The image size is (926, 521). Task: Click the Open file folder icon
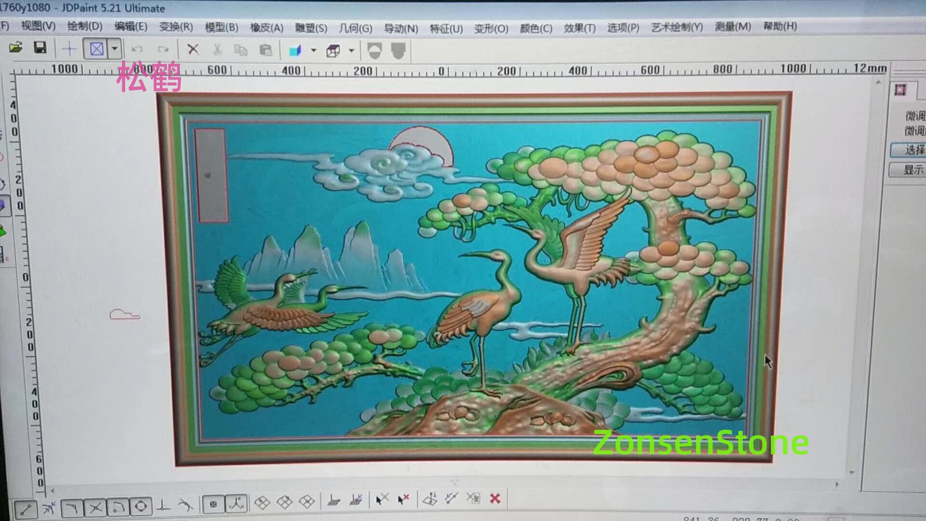(x=16, y=48)
